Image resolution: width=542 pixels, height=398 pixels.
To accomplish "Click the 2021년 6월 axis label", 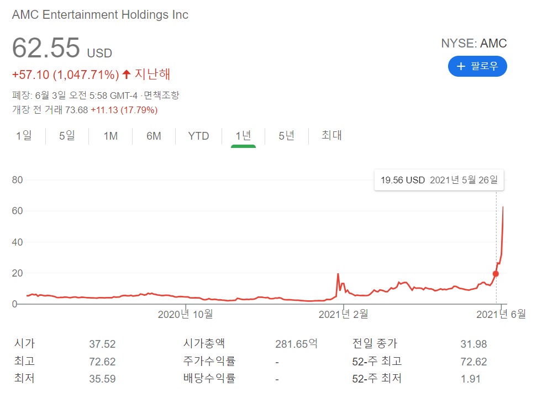I will pos(501,315).
